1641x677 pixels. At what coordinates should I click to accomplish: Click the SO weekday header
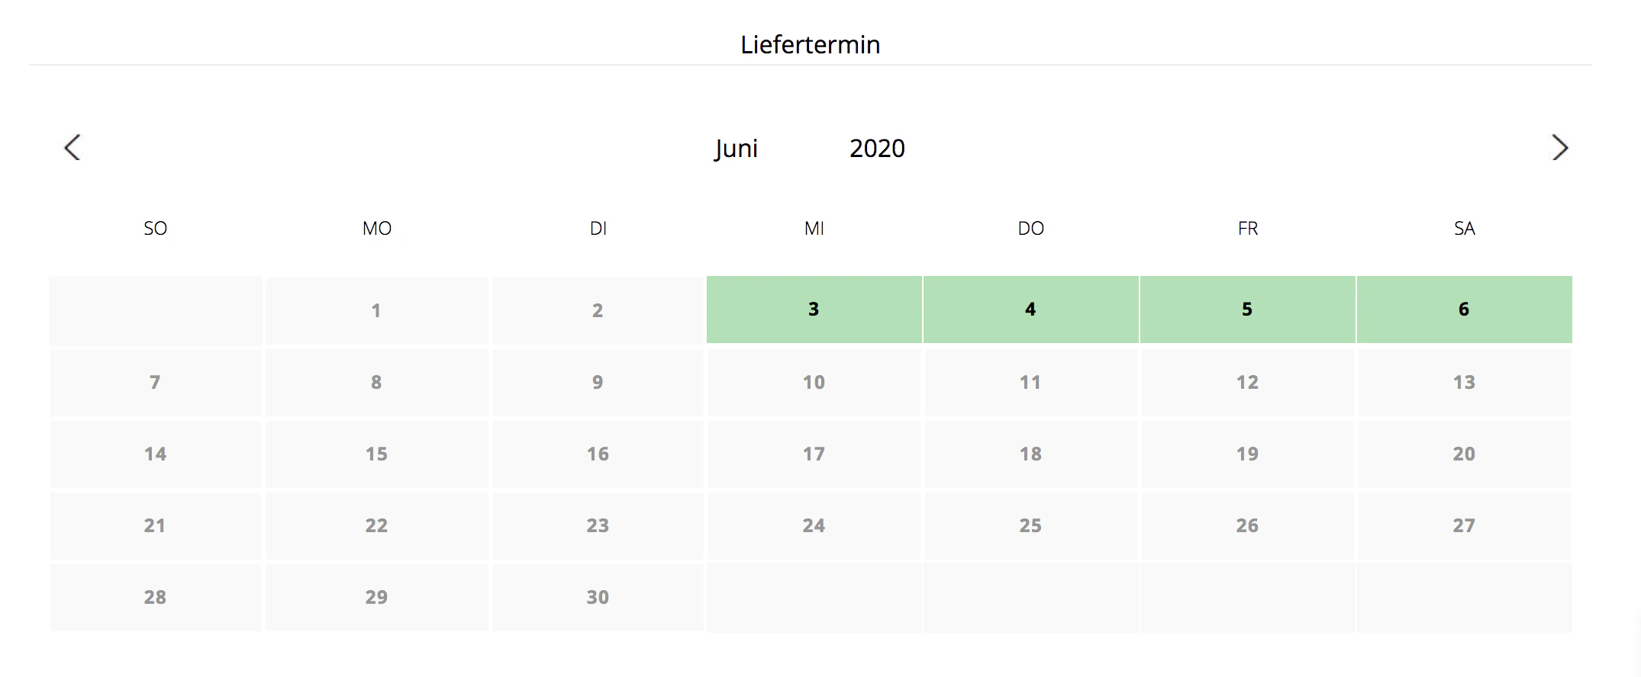[155, 229]
